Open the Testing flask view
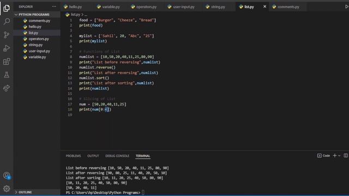Viewport: 349px width, 196px height. pos(7,75)
